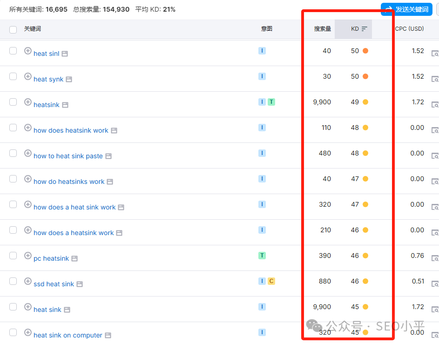Open the 'pc heatsink' keyword link
The width and height of the screenshot is (439, 344).
pos(51,258)
